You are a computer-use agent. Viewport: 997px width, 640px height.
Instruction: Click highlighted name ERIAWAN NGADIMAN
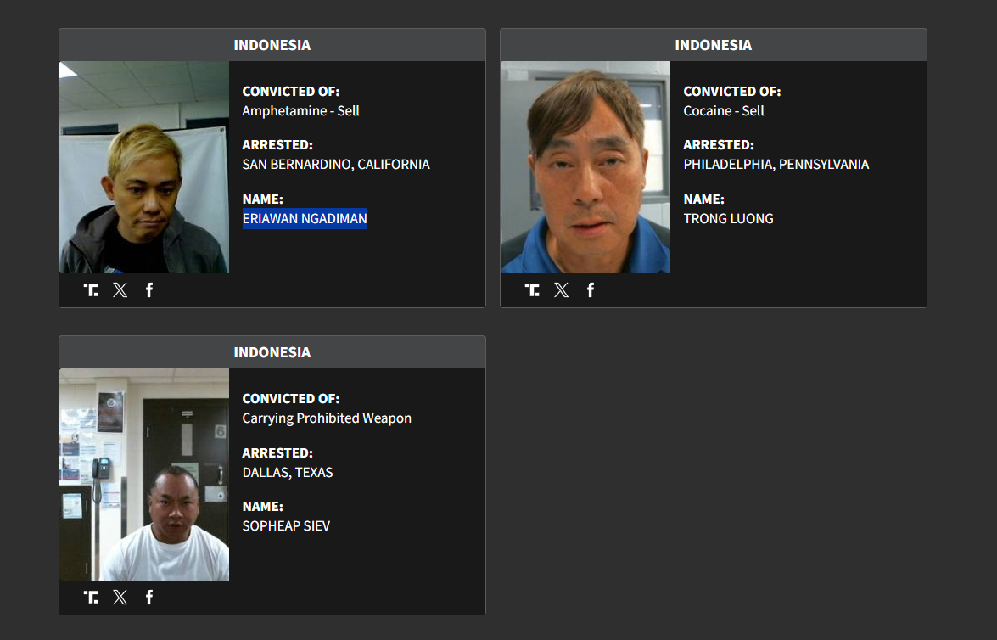click(305, 219)
